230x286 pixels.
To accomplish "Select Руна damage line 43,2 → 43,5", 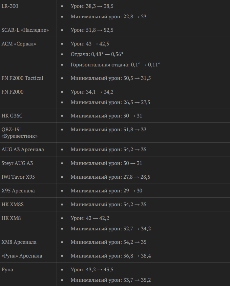I will 92,270.
